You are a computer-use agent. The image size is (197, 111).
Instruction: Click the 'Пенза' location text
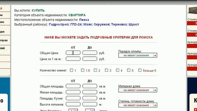coord(84,20)
